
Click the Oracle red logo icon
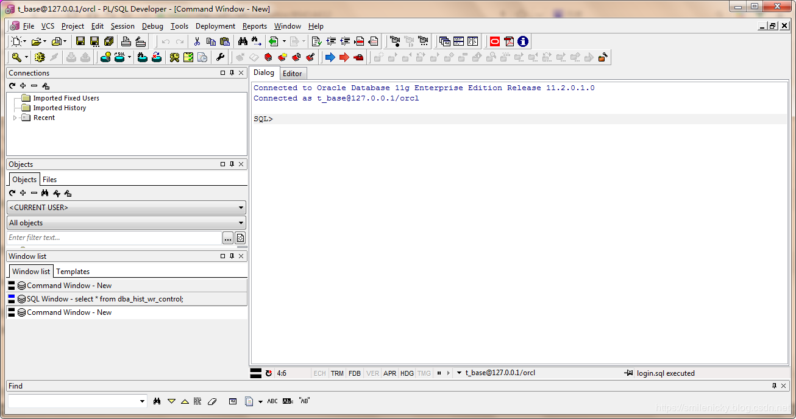(495, 41)
